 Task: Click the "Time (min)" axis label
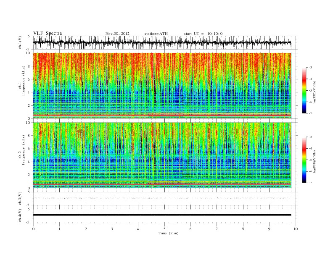168,233
